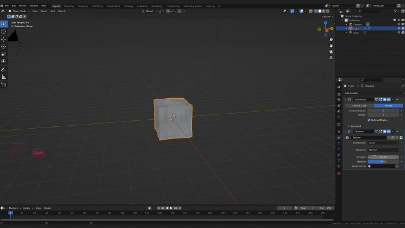Open the Texture properties checker tab
Viewport: 405px width, 228px height.
tap(339, 174)
